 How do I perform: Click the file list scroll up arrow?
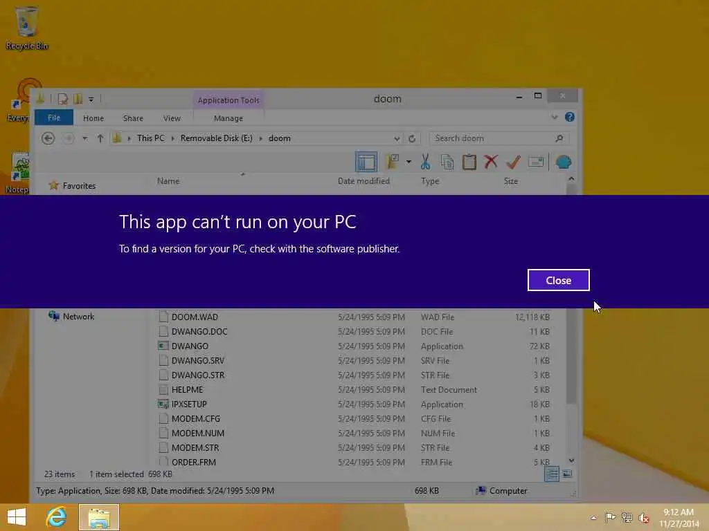(571, 179)
